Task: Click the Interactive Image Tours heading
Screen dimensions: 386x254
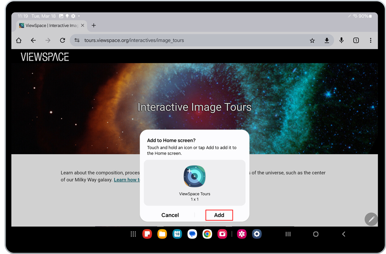Action: [194, 107]
